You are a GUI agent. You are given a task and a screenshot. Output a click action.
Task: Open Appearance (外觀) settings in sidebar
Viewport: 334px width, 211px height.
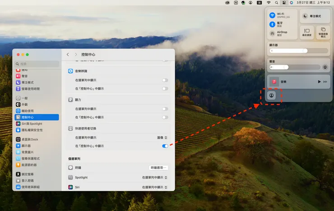(x=37, y=105)
